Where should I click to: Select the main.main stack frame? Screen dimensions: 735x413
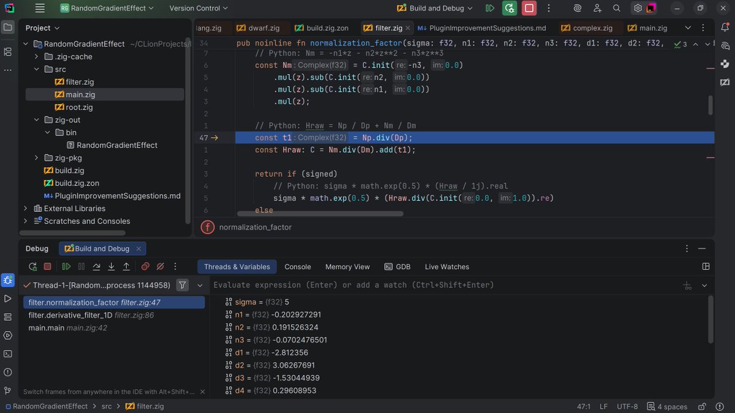(114, 328)
